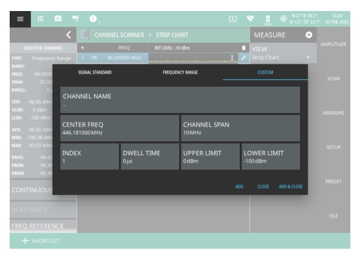This screenshot has height=257, width=360.
Task: Collapse left panel with back chevron
Action: pyautogui.click(x=68, y=35)
